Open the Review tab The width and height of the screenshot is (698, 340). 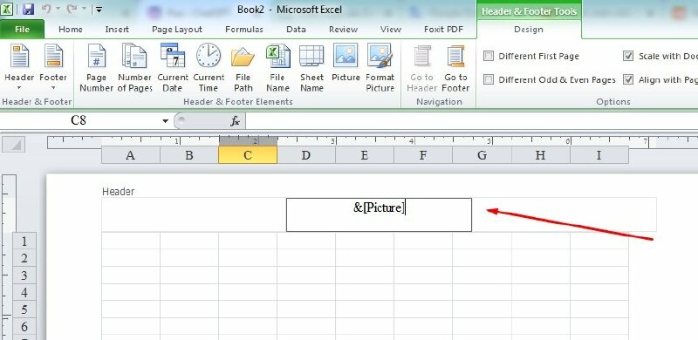tap(343, 30)
